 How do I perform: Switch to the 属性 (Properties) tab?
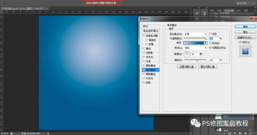[x=212, y=11]
